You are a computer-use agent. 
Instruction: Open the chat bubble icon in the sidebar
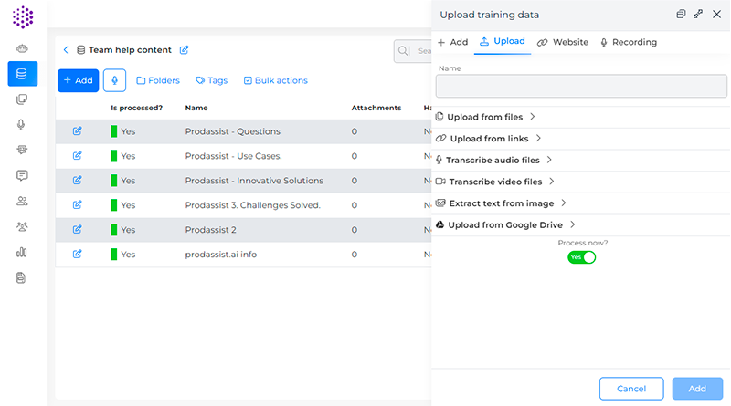[x=22, y=175]
